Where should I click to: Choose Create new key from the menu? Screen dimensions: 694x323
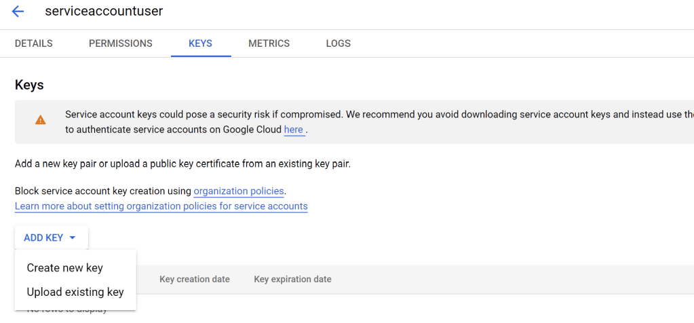pos(65,268)
